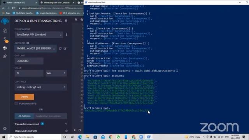Open the Environment dropdown JavaScript VM

click(39, 35)
